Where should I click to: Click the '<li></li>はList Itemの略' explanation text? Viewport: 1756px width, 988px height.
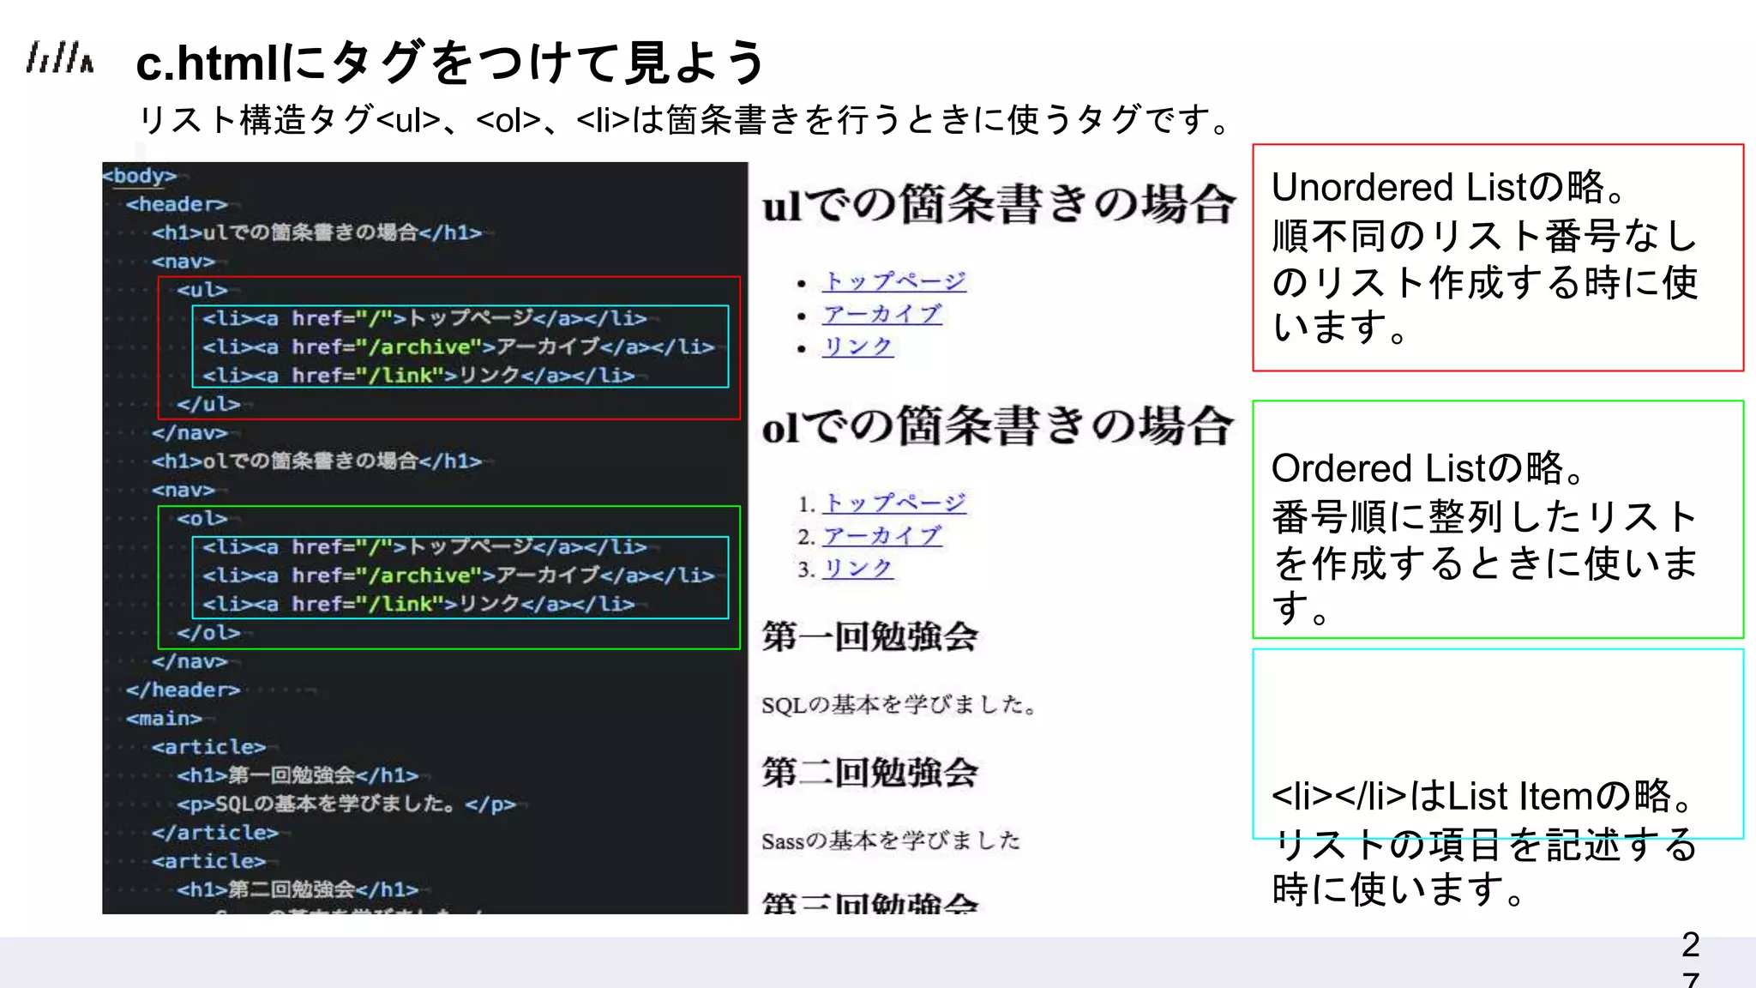point(1484,843)
